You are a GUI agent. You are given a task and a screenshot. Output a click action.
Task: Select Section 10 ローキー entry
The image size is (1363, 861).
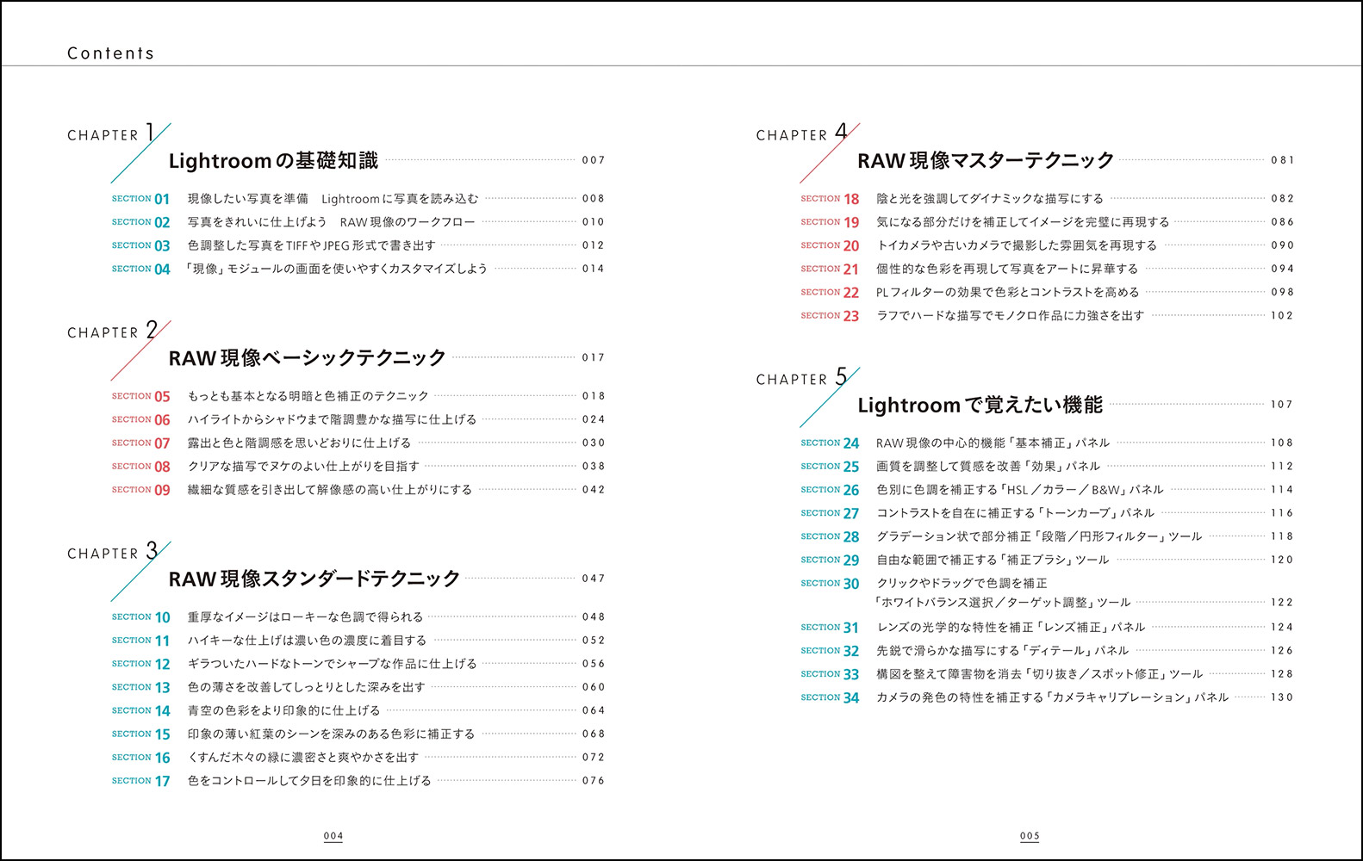tap(305, 617)
